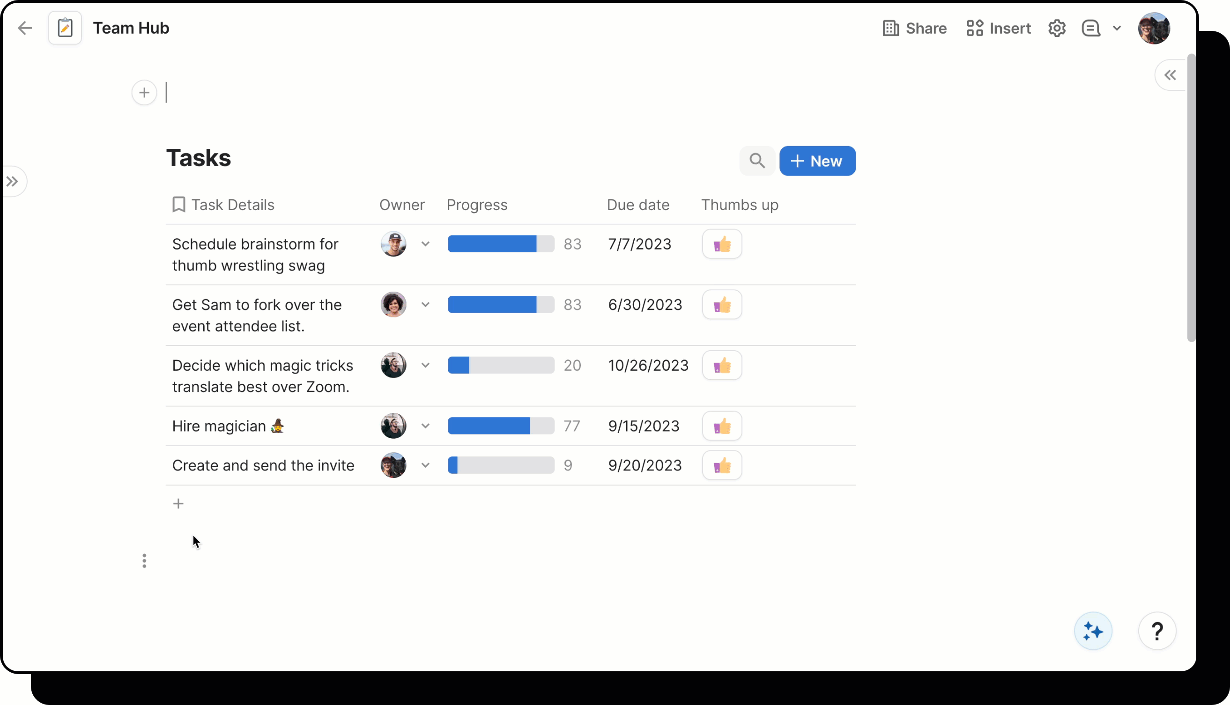Toggle thumbs up on Create and send invite
The width and height of the screenshot is (1230, 705).
tap(722, 465)
